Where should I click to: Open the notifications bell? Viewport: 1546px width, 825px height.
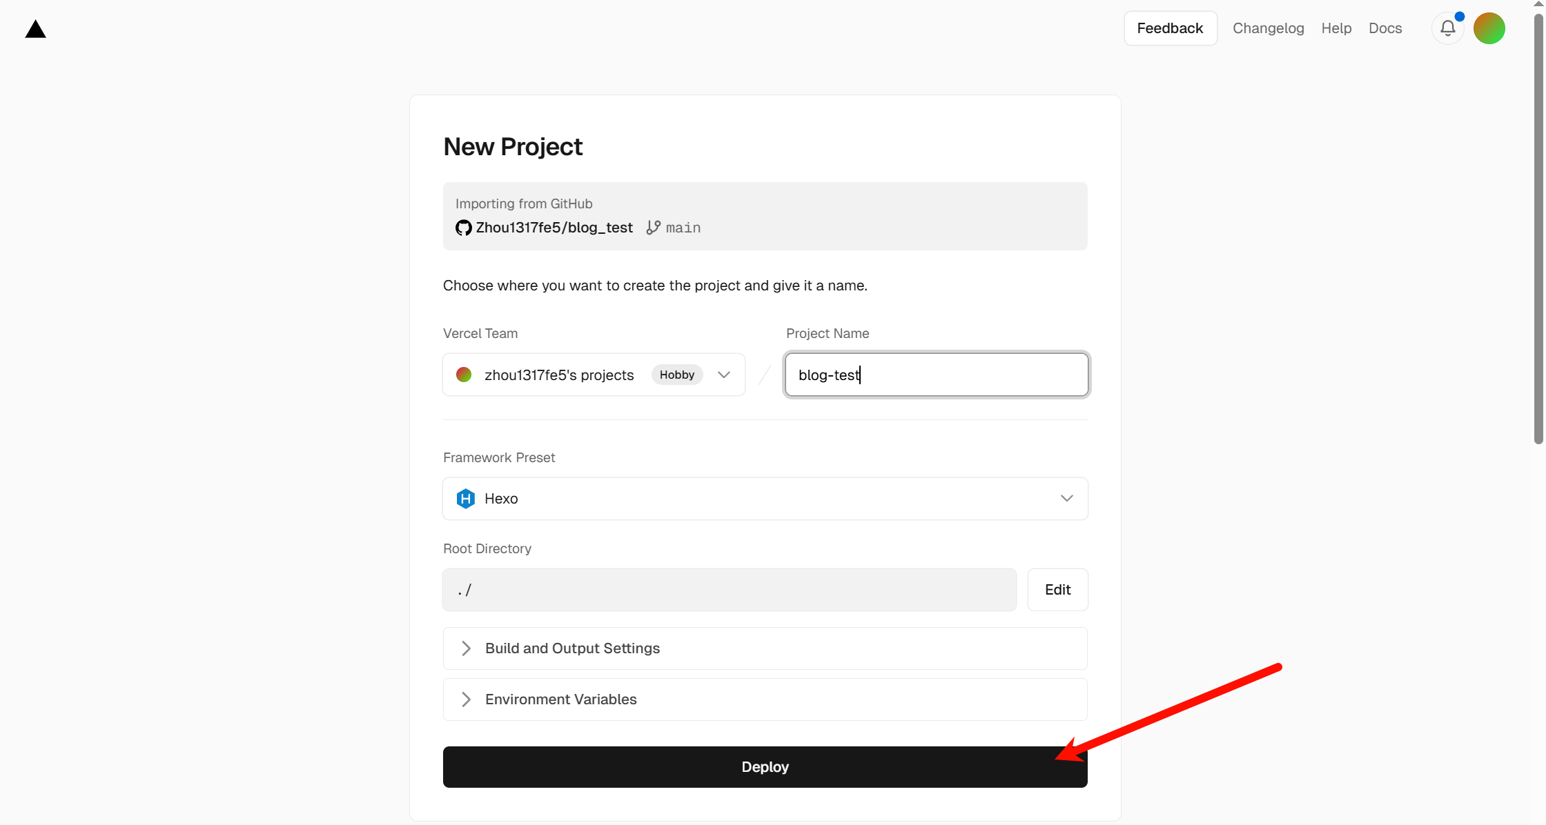pyautogui.click(x=1448, y=28)
